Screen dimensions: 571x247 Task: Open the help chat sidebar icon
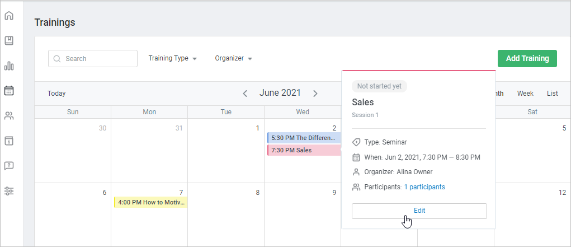click(x=9, y=166)
